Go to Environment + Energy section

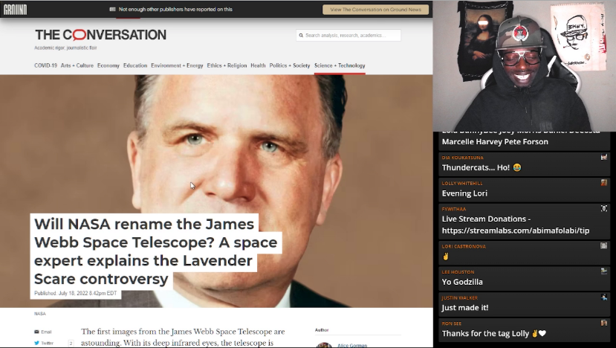(177, 65)
